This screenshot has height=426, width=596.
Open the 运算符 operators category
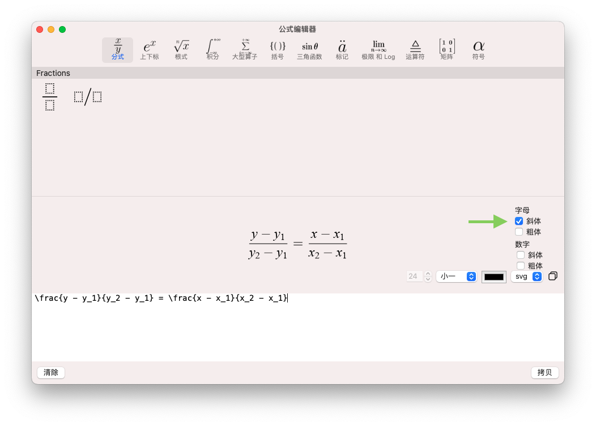415,50
